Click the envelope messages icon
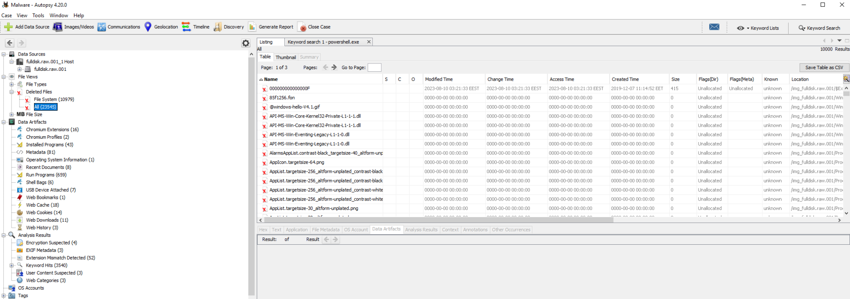The width and height of the screenshot is (850, 299). coord(714,27)
